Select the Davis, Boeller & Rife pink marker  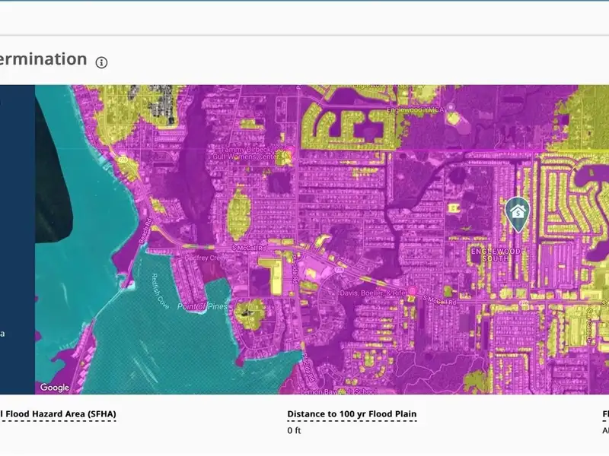412,291
